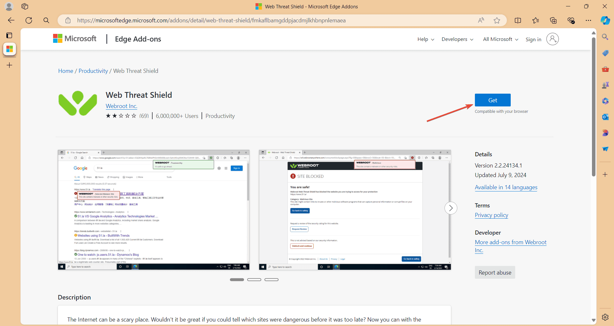This screenshot has height=326, width=614.
Task: Open the Privacy policy link
Action: click(x=491, y=215)
